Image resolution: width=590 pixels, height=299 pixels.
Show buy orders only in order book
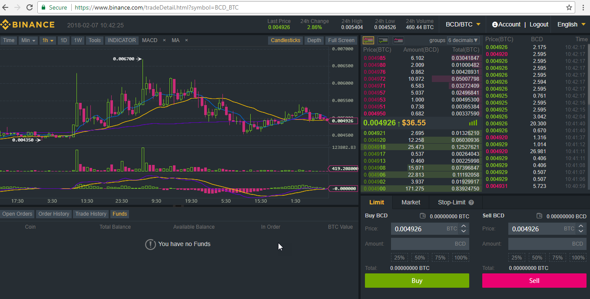[x=383, y=40]
